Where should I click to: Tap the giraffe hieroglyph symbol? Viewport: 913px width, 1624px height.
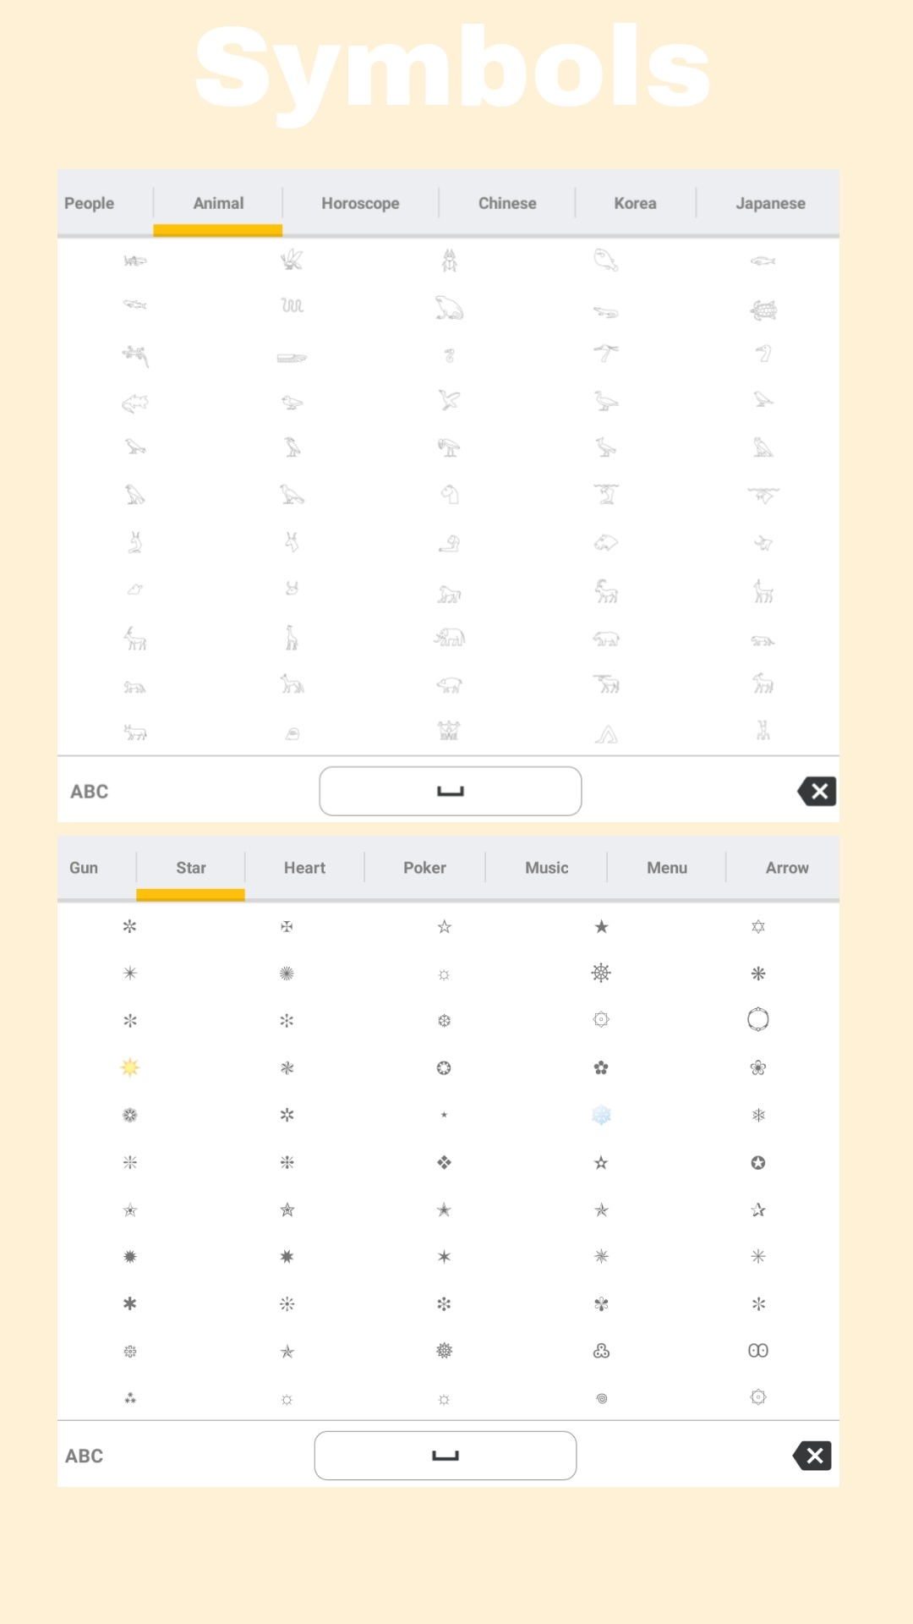292,638
